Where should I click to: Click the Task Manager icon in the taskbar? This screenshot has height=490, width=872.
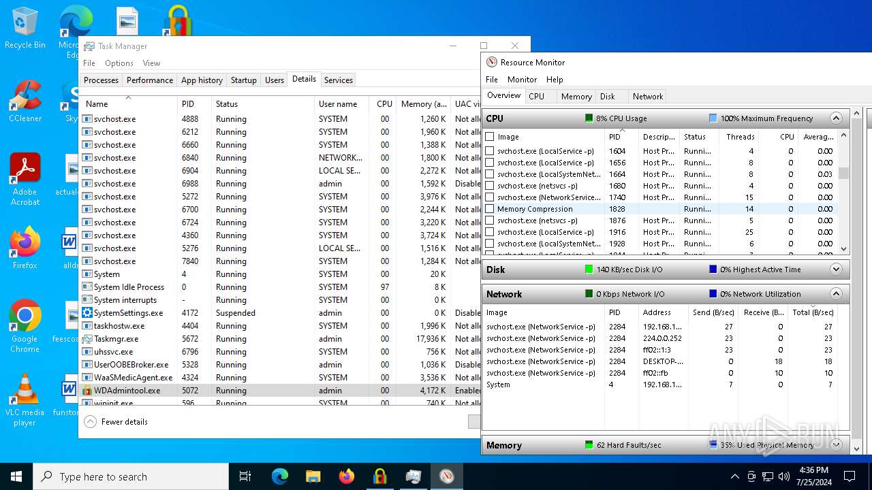point(413,476)
